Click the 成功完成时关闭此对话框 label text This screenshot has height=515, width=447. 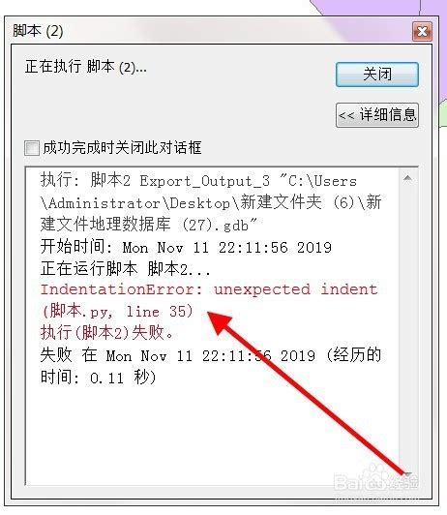(122, 148)
